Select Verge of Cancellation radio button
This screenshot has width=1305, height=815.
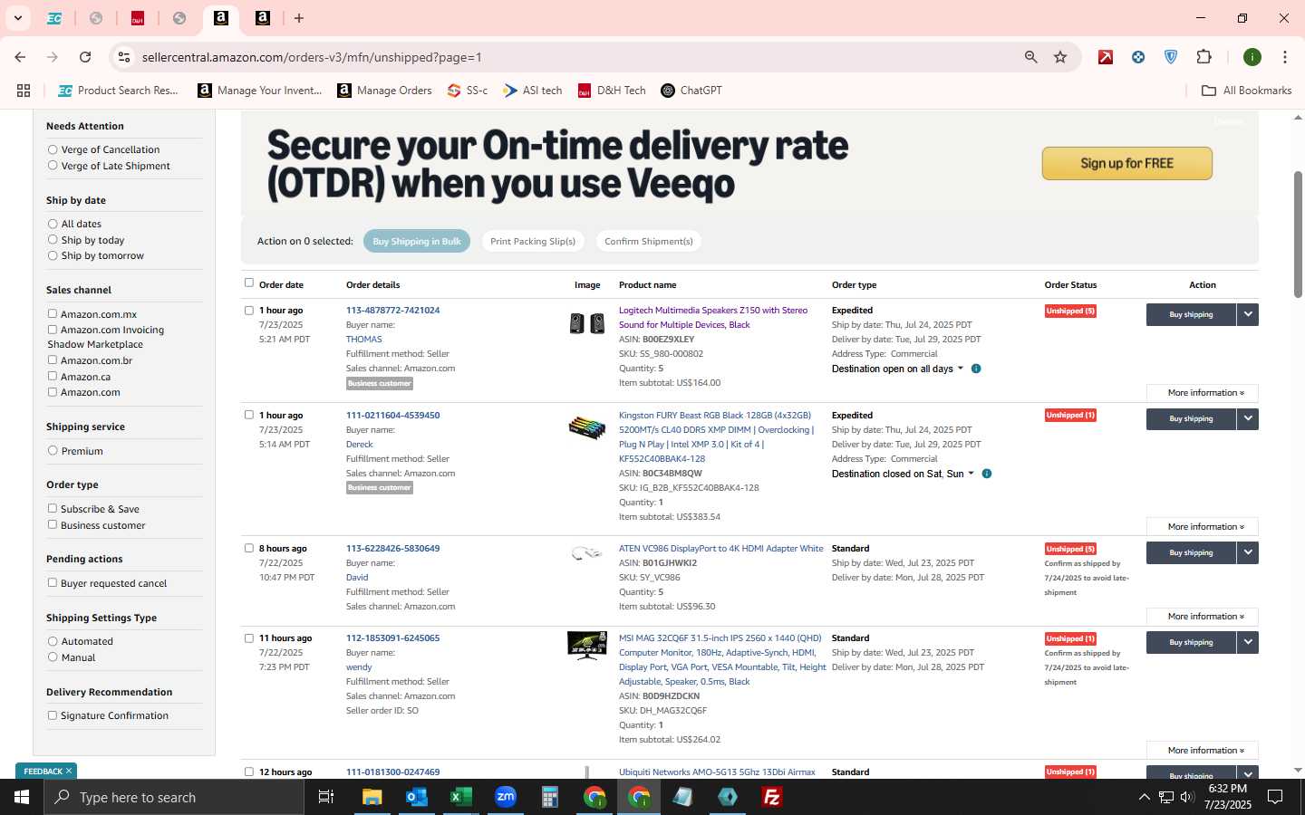click(53, 149)
